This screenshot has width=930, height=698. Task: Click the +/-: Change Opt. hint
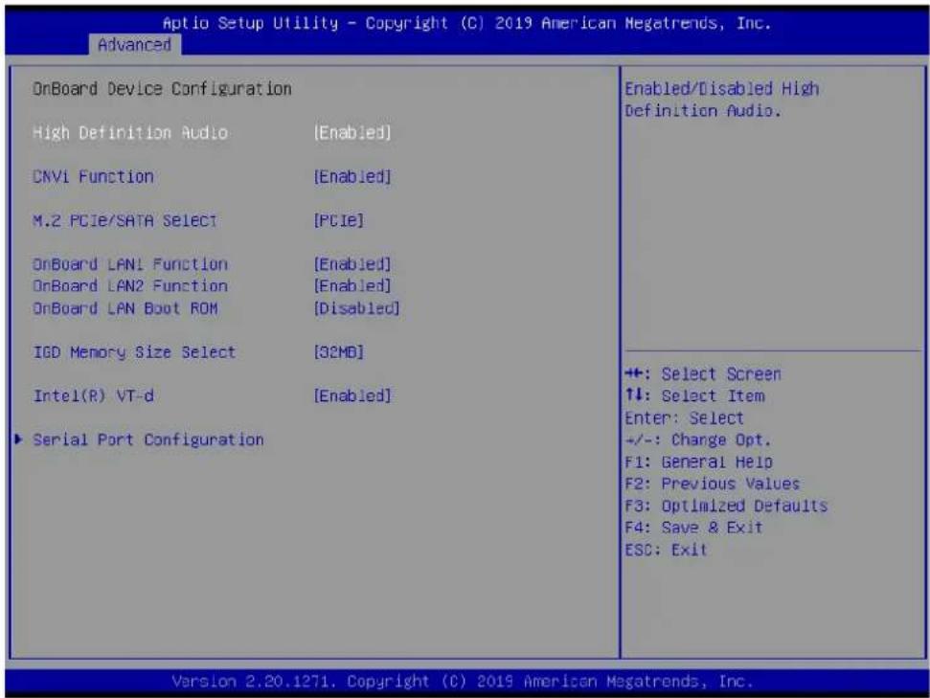point(698,440)
